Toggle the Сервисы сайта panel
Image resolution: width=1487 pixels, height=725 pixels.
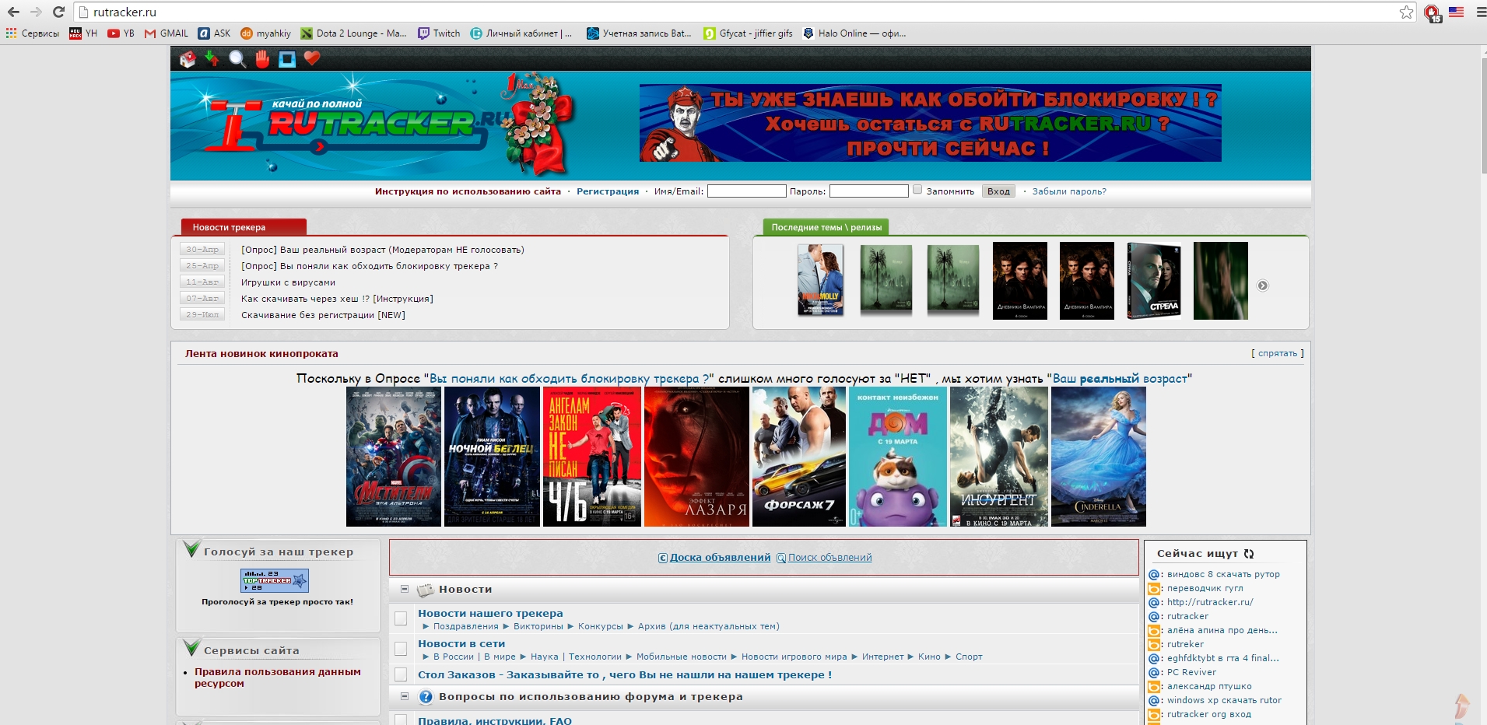coord(191,648)
